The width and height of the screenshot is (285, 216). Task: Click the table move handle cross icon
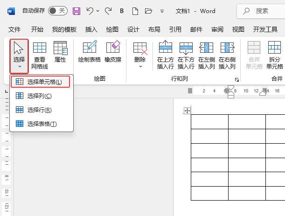(x=187, y=111)
